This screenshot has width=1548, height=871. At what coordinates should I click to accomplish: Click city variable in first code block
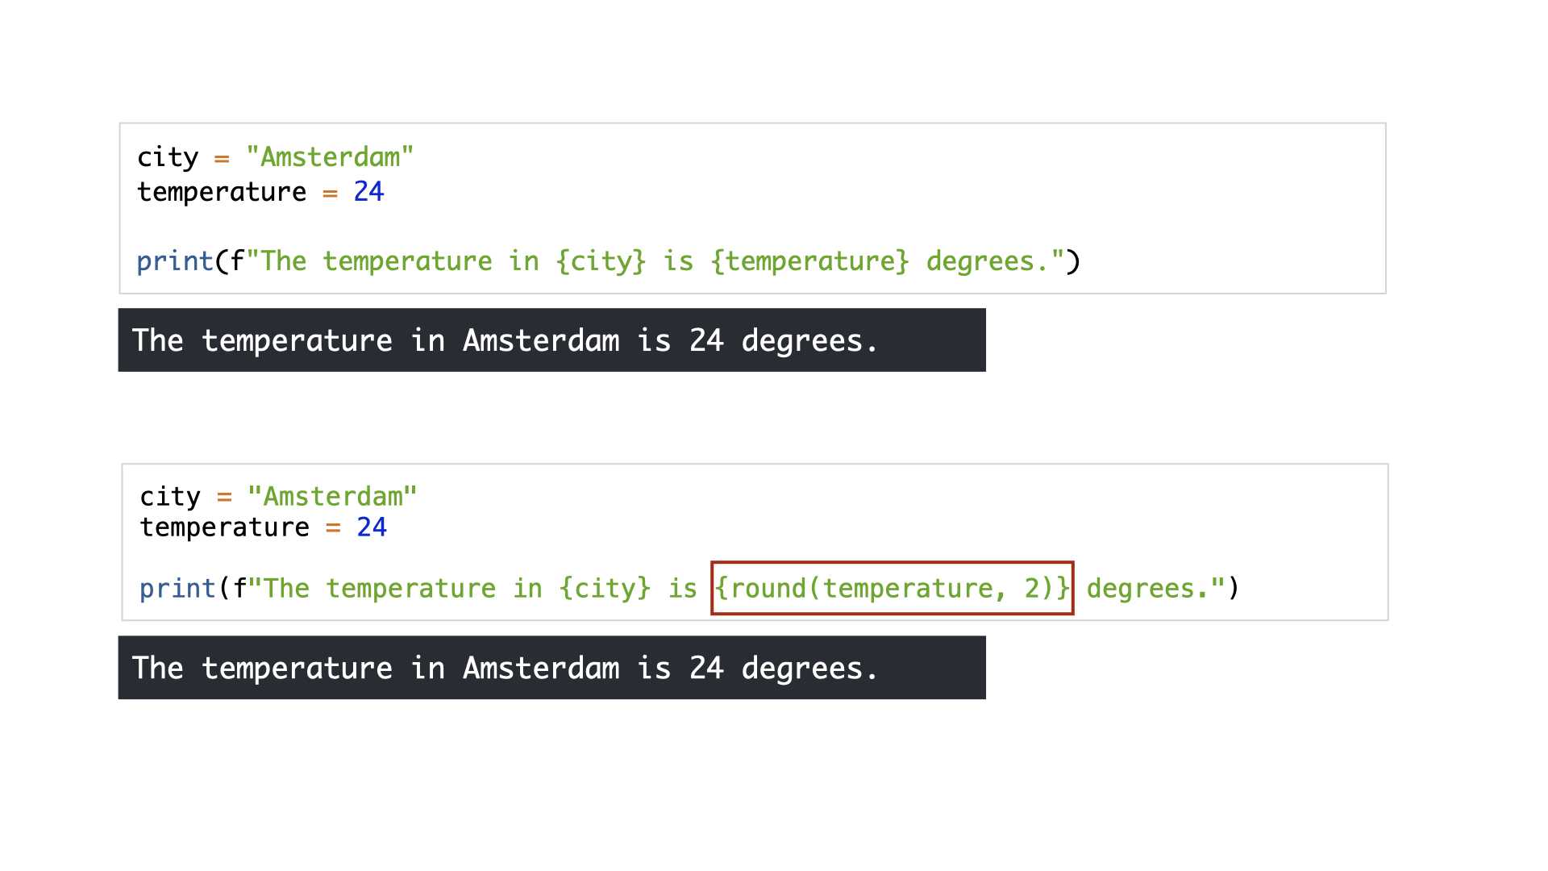(x=168, y=156)
